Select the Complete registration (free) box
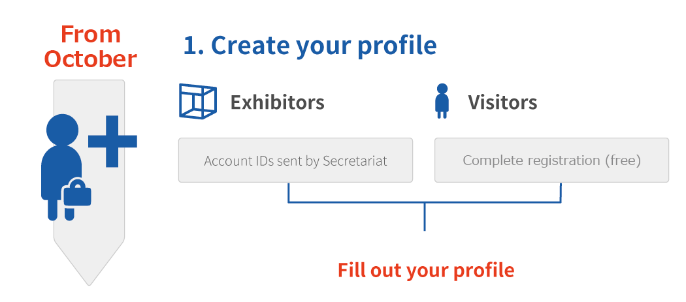The height and width of the screenshot is (302, 686). (x=551, y=160)
